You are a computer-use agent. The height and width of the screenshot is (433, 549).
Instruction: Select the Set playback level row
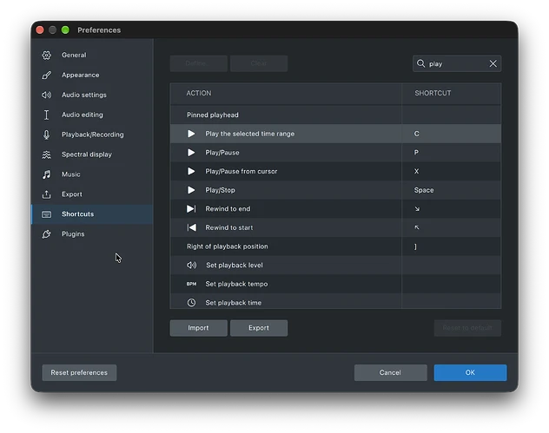(x=335, y=266)
